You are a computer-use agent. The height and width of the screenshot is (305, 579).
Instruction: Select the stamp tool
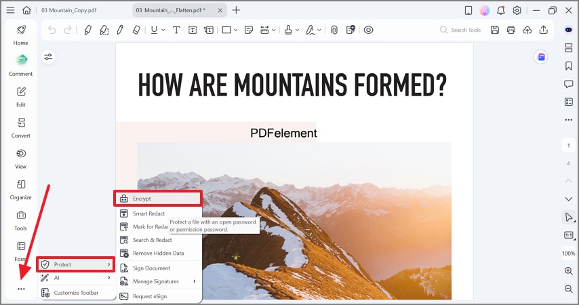click(288, 30)
